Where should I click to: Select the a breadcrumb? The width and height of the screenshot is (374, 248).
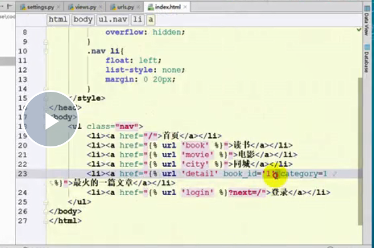pyautogui.click(x=151, y=20)
